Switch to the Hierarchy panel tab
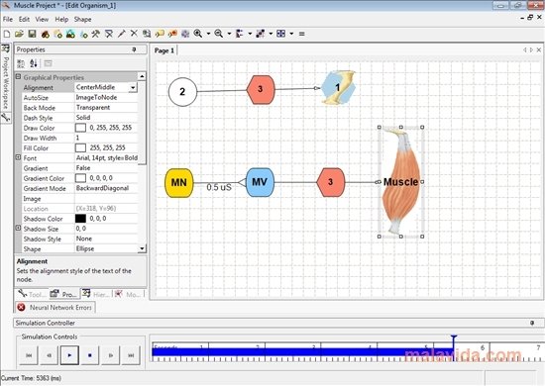Viewport: 545px width, 386px height. pos(96,294)
